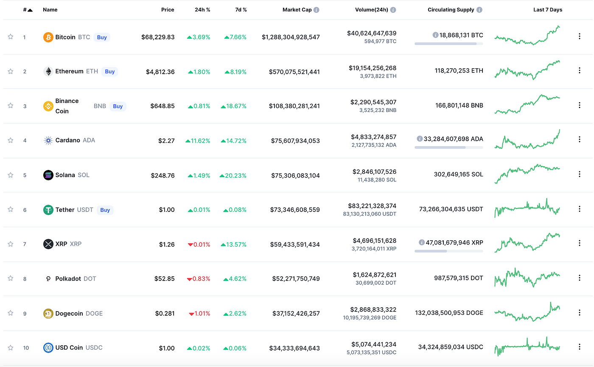Toggle the Tether watchlist star

point(11,209)
